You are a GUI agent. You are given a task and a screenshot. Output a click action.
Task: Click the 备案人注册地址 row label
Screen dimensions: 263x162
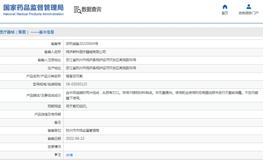49,60
